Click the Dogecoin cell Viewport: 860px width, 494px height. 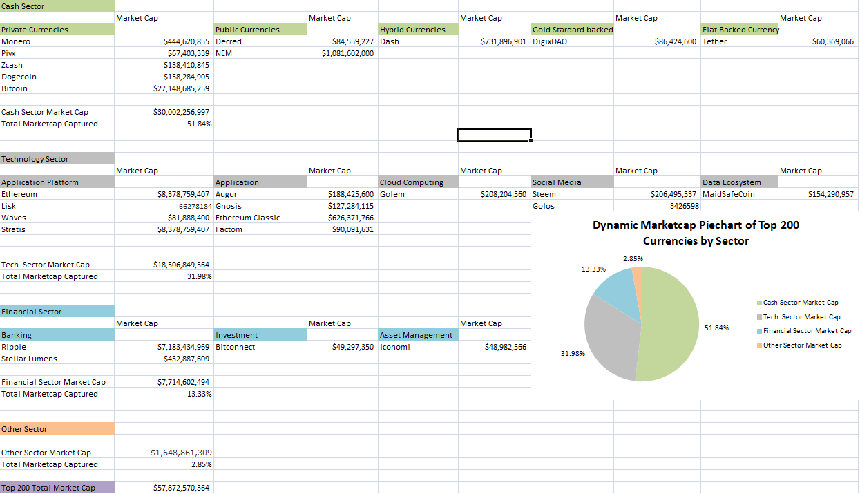coord(57,77)
